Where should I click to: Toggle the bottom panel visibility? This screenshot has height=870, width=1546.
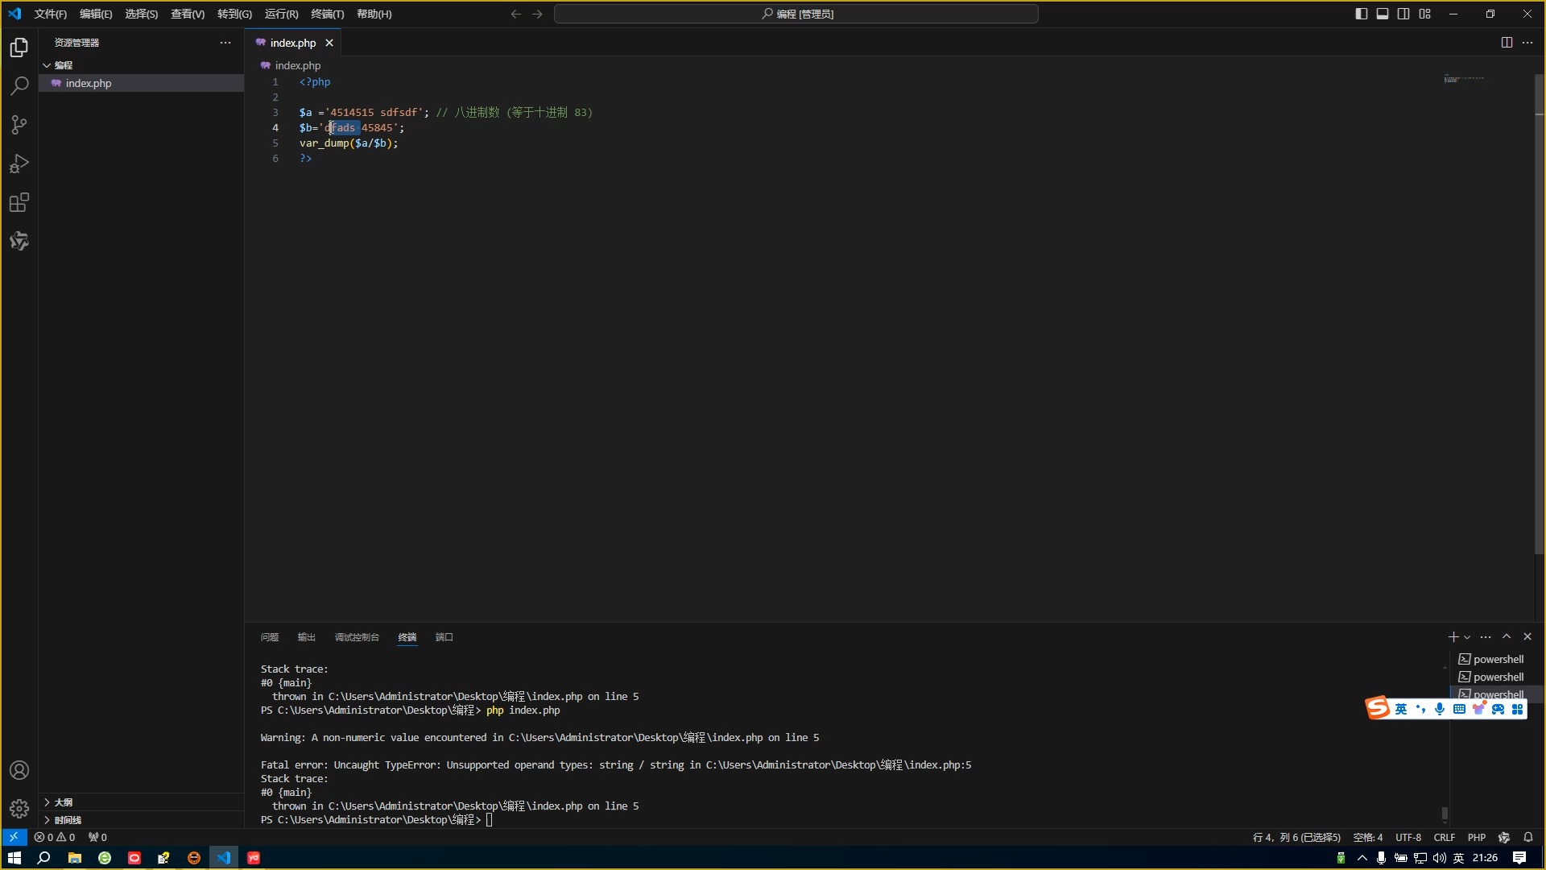(x=1383, y=14)
